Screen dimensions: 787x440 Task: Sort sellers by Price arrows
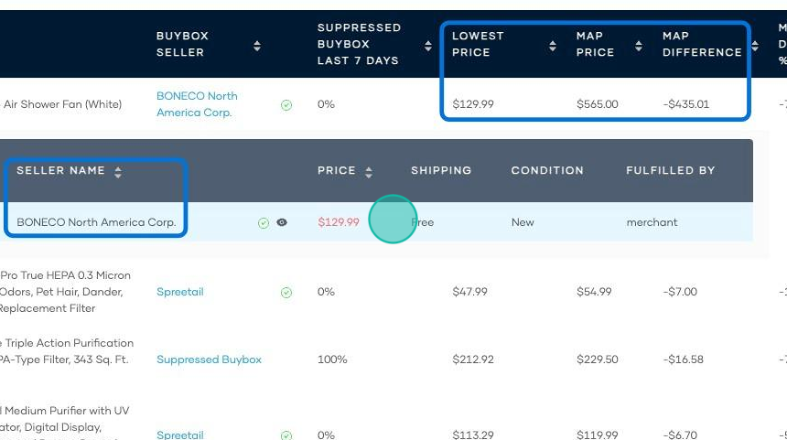(369, 172)
